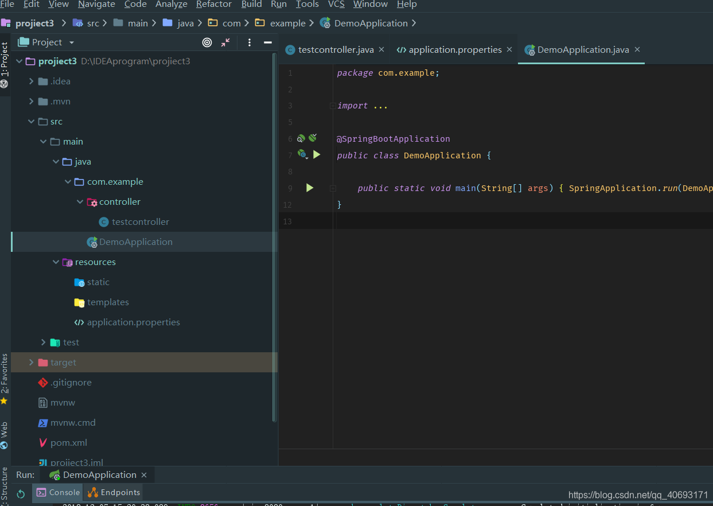Image resolution: width=713 pixels, height=506 pixels.
Task: Open the VCS menu
Action: click(336, 5)
